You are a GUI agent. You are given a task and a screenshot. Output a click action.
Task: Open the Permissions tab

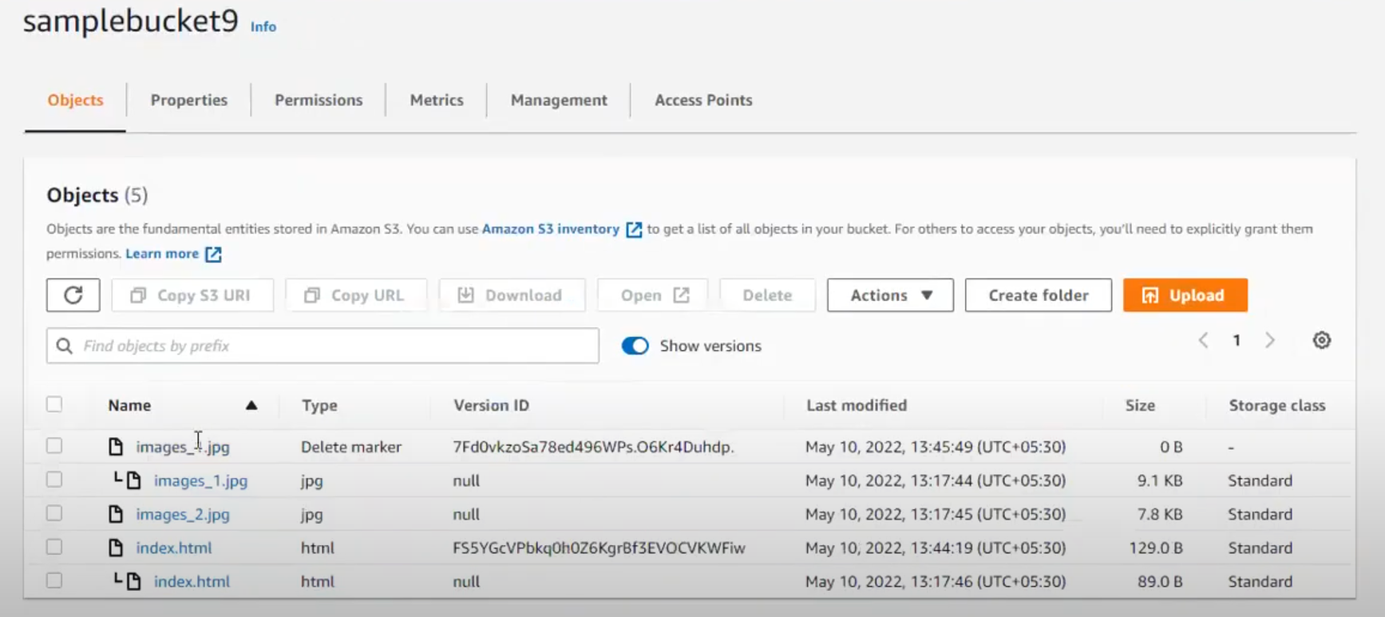click(x=319, y=101)
